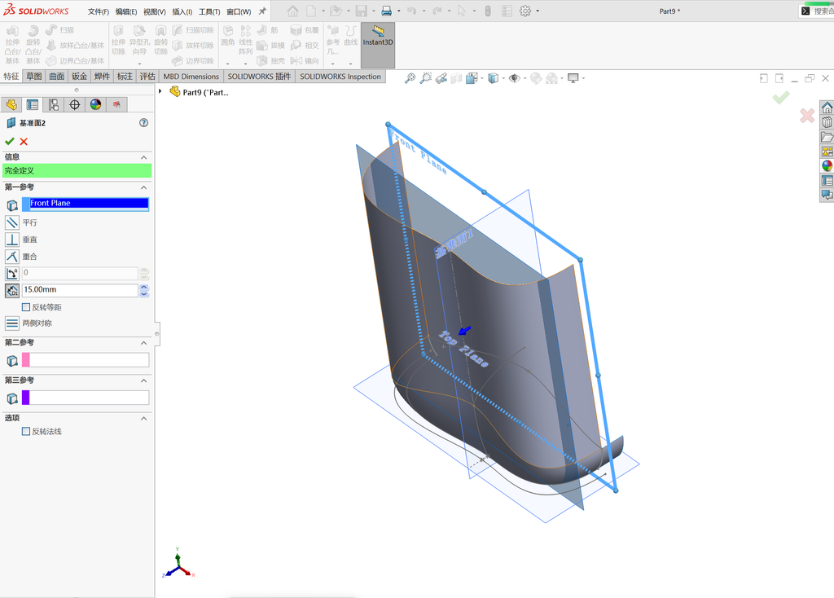Switch to the 钣金 ribbon tab
This screenshot has height=598, width=834.
[79, 77]
